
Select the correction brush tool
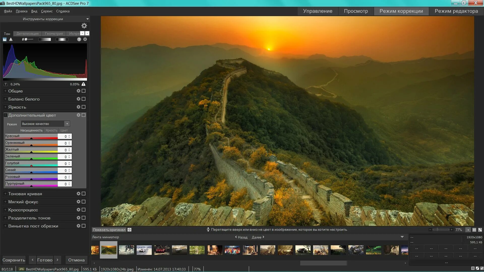[x=27, y=39]
